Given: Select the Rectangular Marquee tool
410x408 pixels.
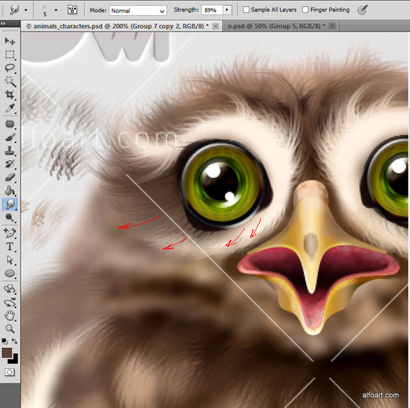Looking at the screenshot, I should pyautogui.click(x=10, y=55).
